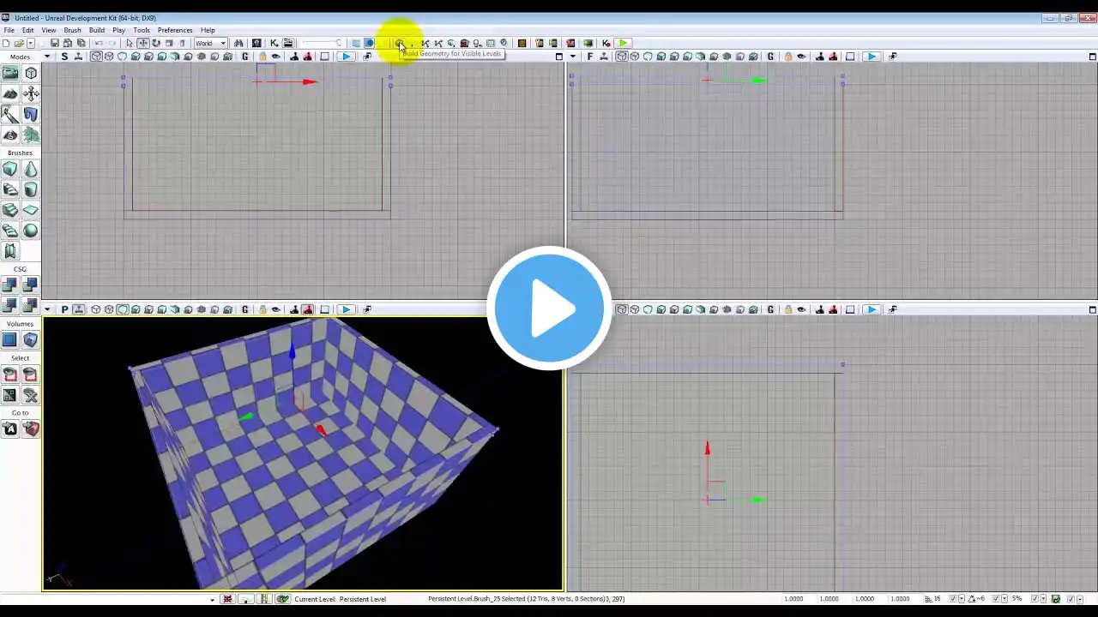Click the binoculars Find Actors icon

tap(238, 44)
